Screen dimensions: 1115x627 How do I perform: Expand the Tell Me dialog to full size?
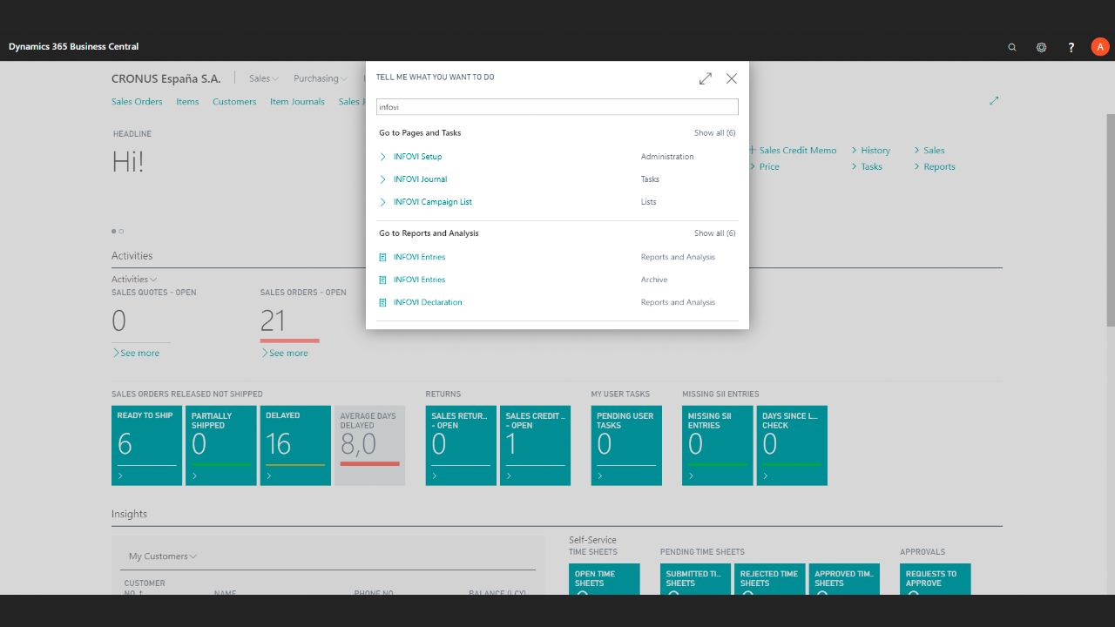coord(706,78)
